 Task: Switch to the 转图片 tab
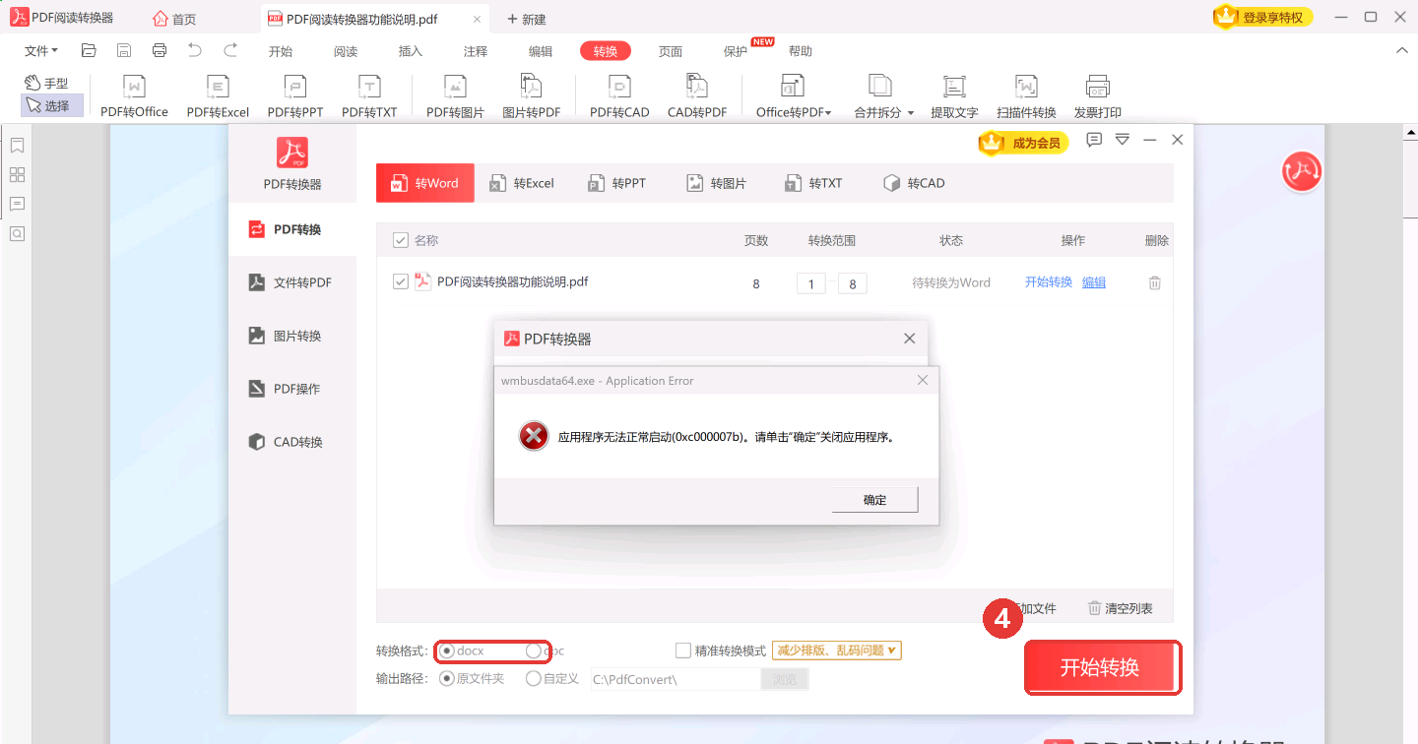click(717, 183)
